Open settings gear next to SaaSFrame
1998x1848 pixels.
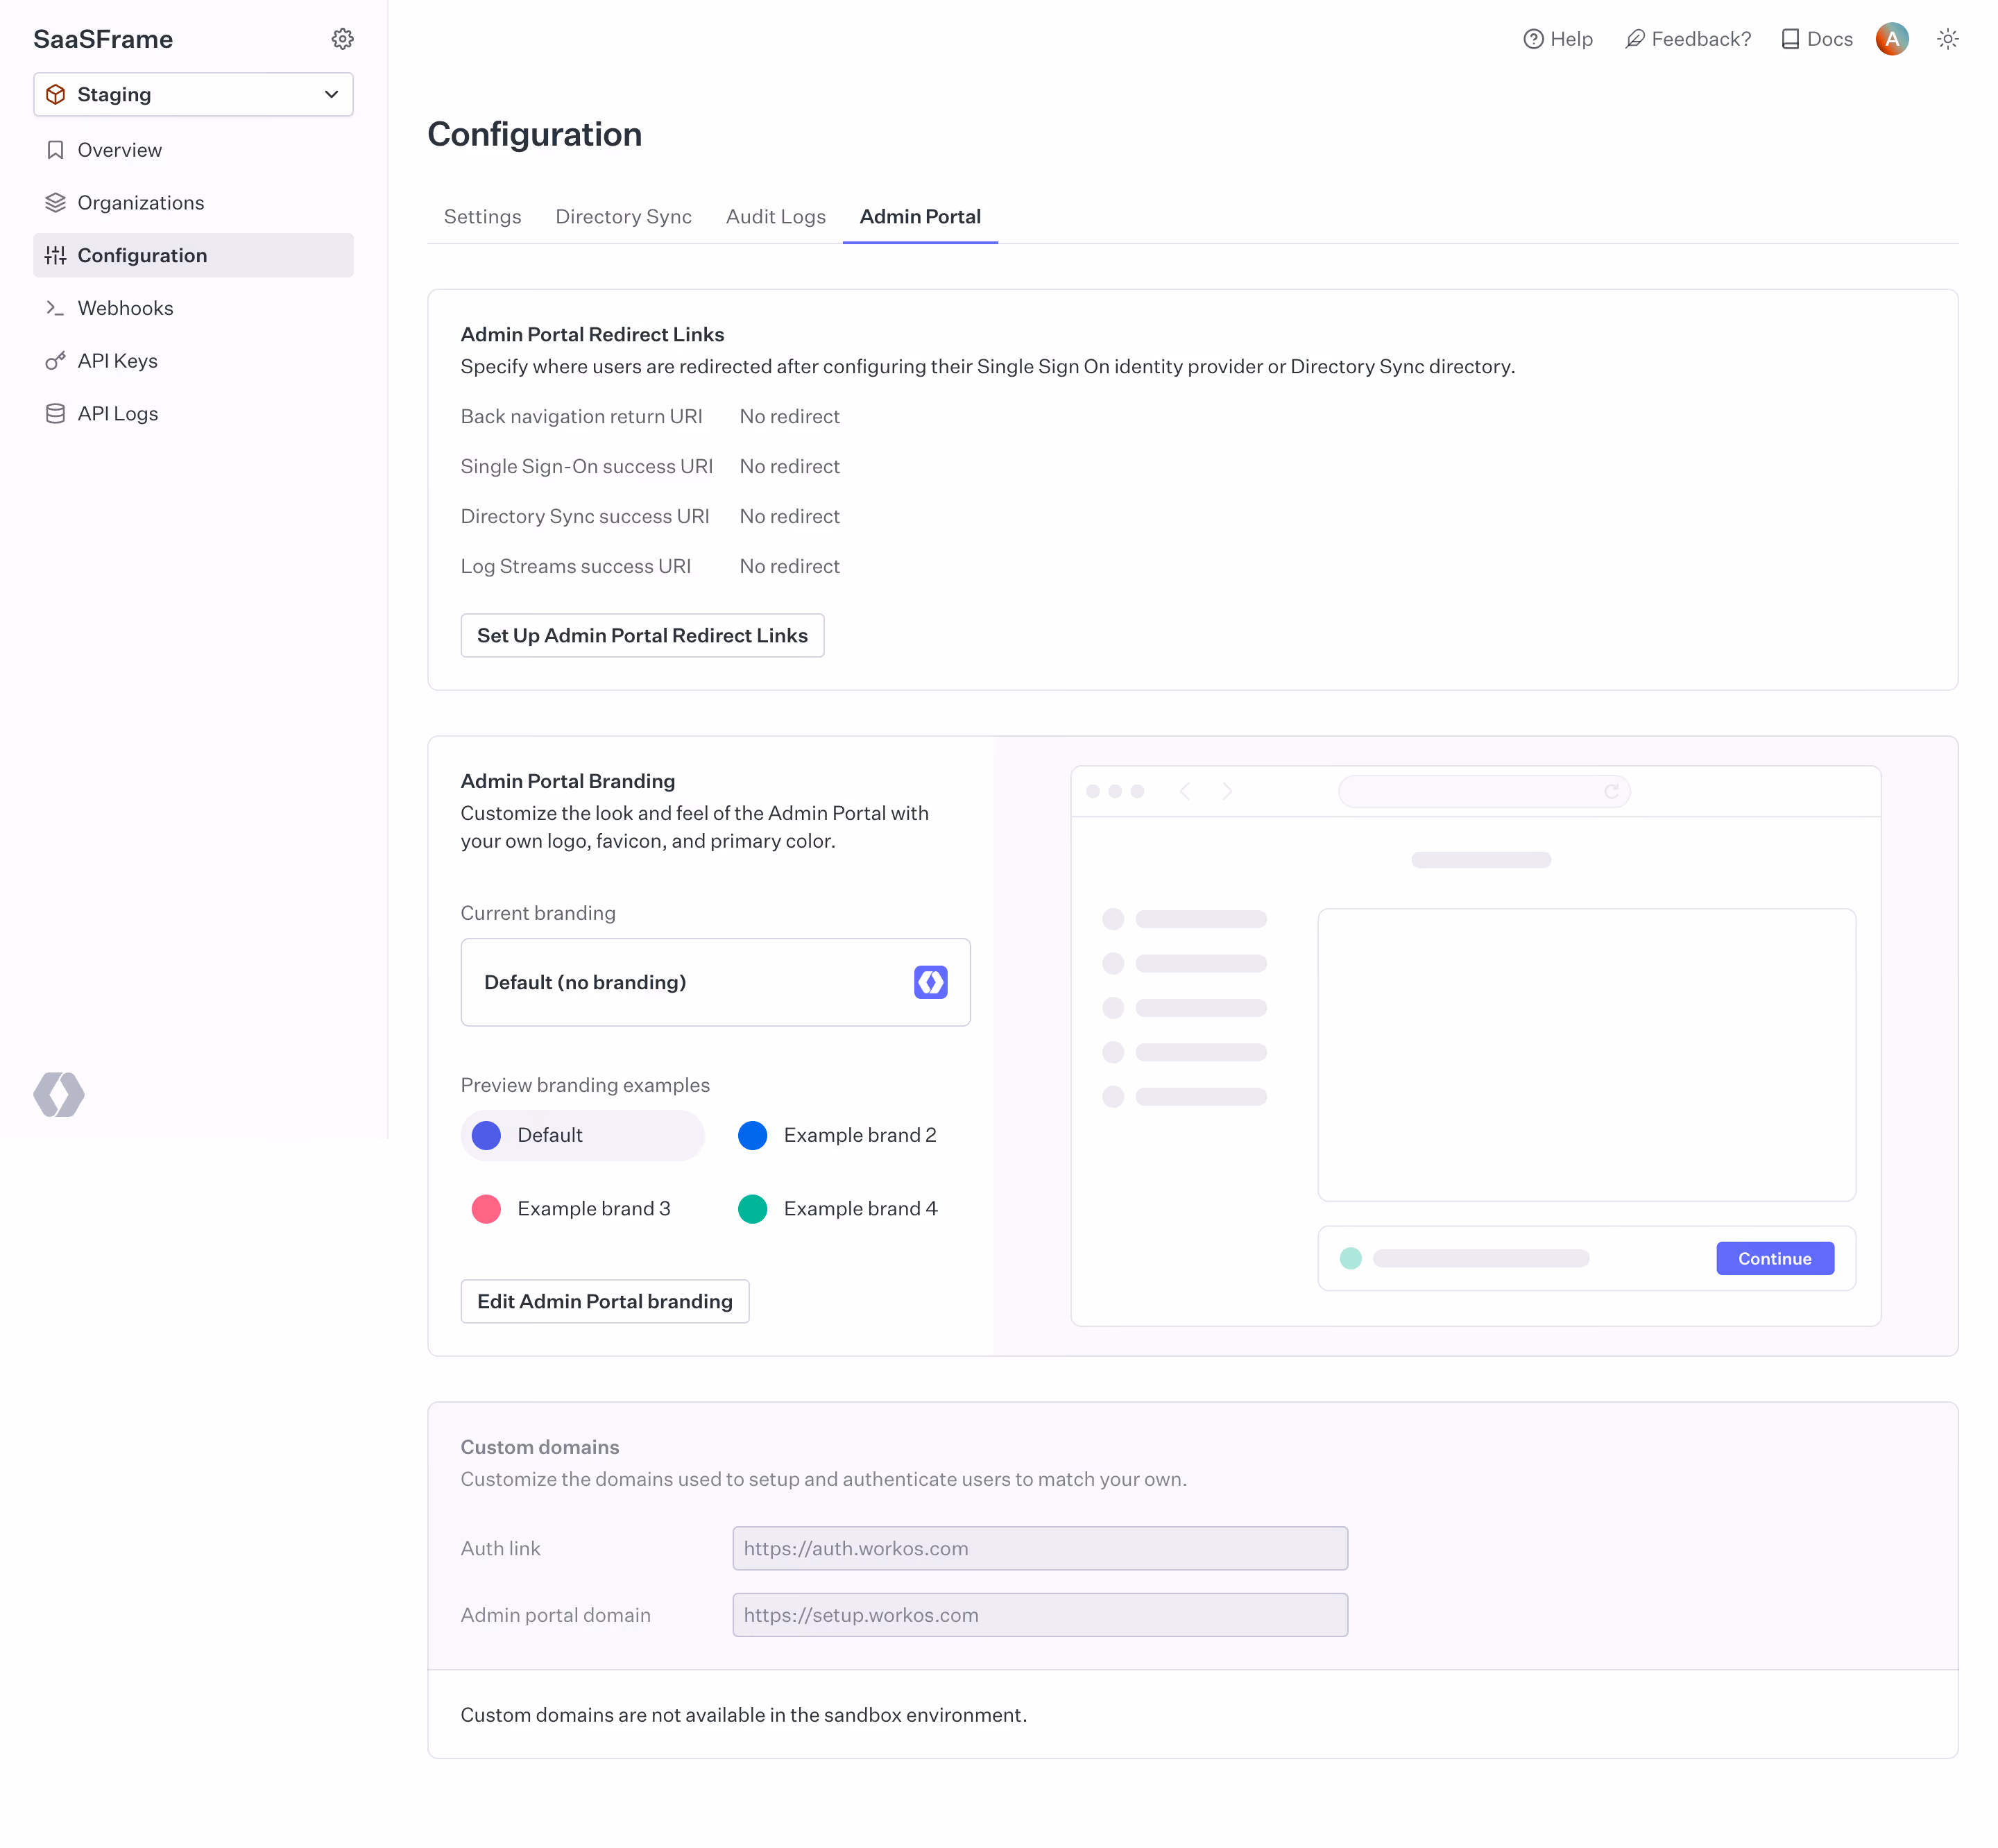342,39
